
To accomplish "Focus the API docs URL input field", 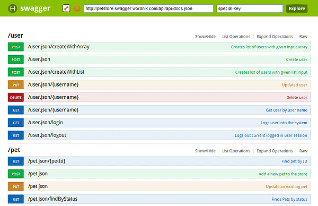I will click(x=148, y=8).
